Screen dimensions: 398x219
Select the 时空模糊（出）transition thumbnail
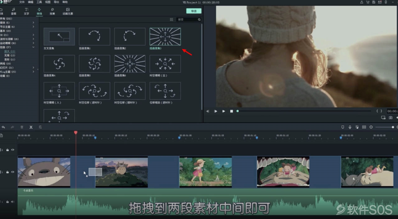pos(165,64)
